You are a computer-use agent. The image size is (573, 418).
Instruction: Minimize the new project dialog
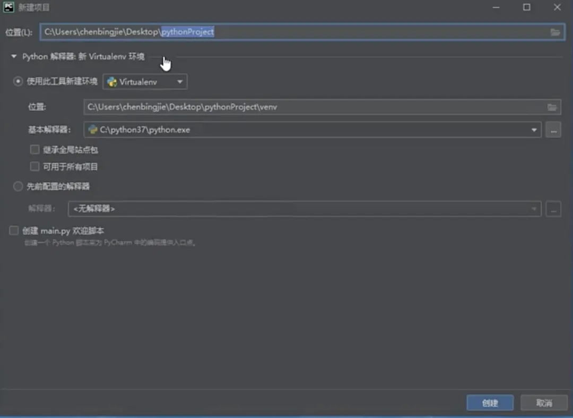pos(496,7)
